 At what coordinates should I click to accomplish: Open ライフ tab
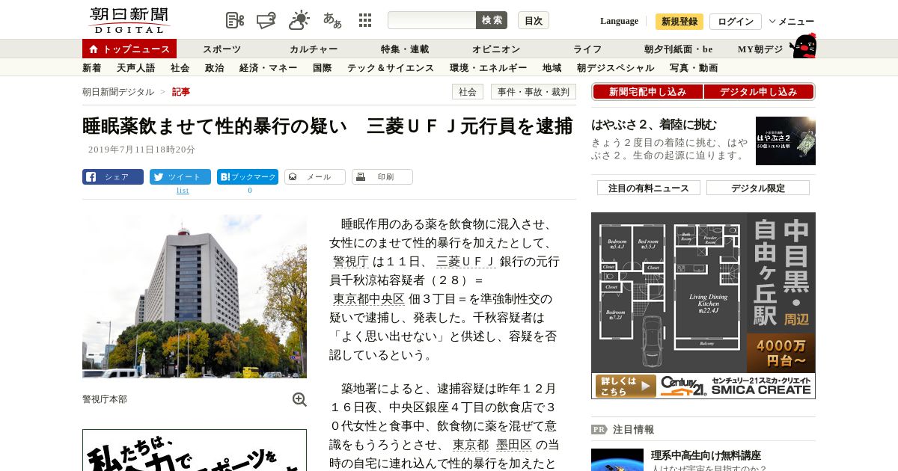click(x=587, y=49)
